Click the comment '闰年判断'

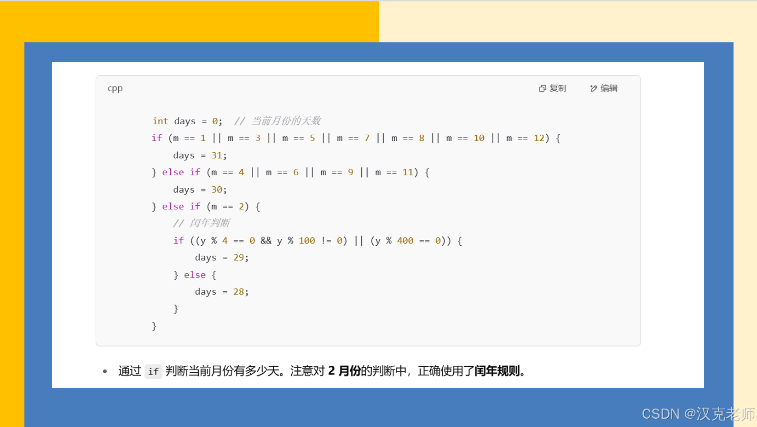(210, 223)
